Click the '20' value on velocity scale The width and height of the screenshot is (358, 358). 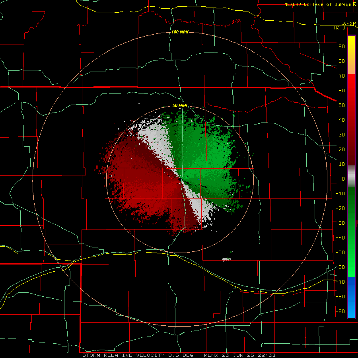coord(342,150)
